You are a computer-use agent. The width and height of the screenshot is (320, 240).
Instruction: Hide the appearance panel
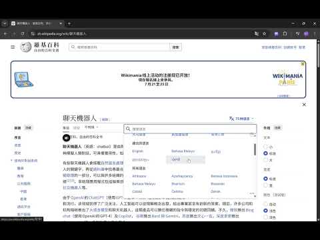[277, 128]
